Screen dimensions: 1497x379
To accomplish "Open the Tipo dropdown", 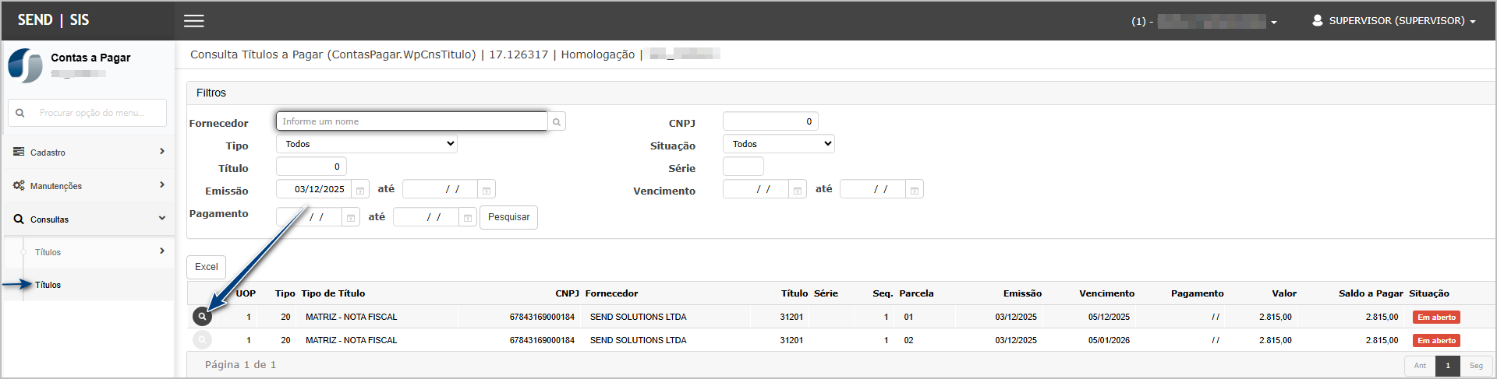I will point(366,144).
